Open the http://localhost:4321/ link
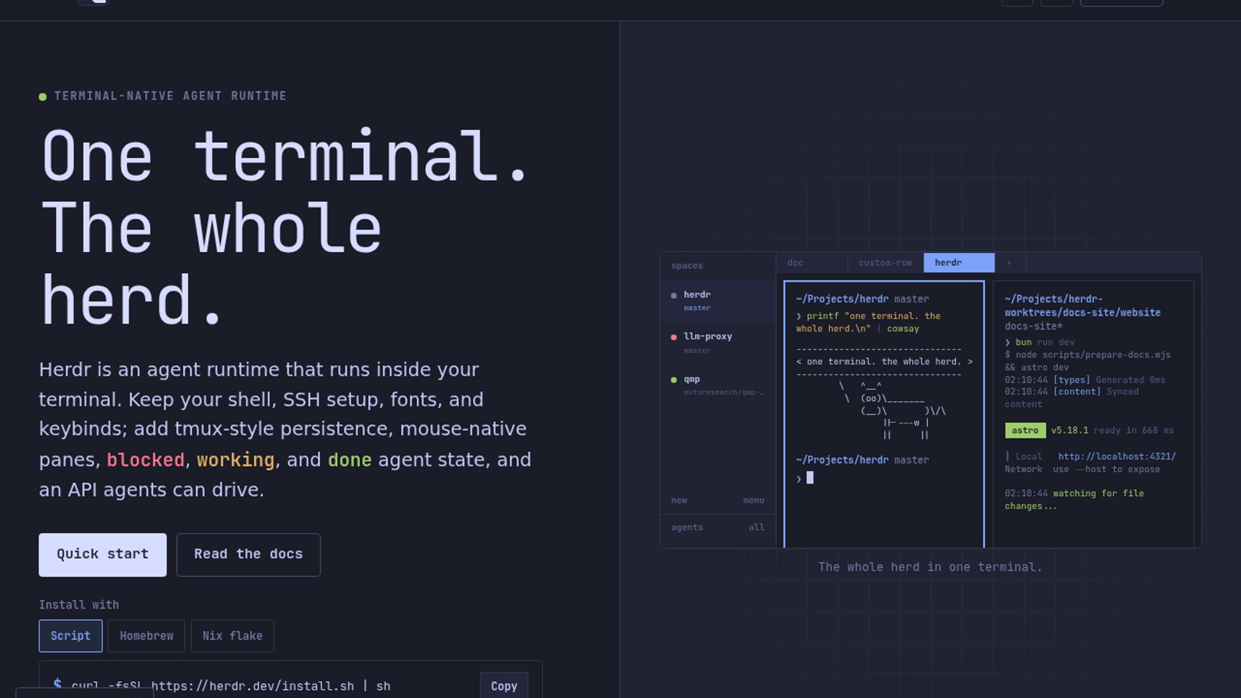1241x698 pixels. [1116, 456]
